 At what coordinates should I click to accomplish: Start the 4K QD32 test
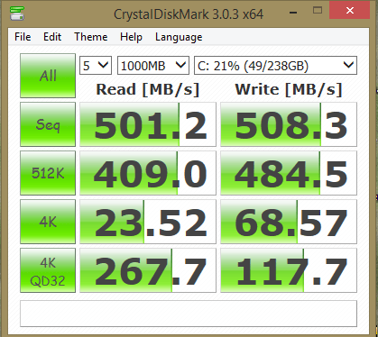coord(48,270)
